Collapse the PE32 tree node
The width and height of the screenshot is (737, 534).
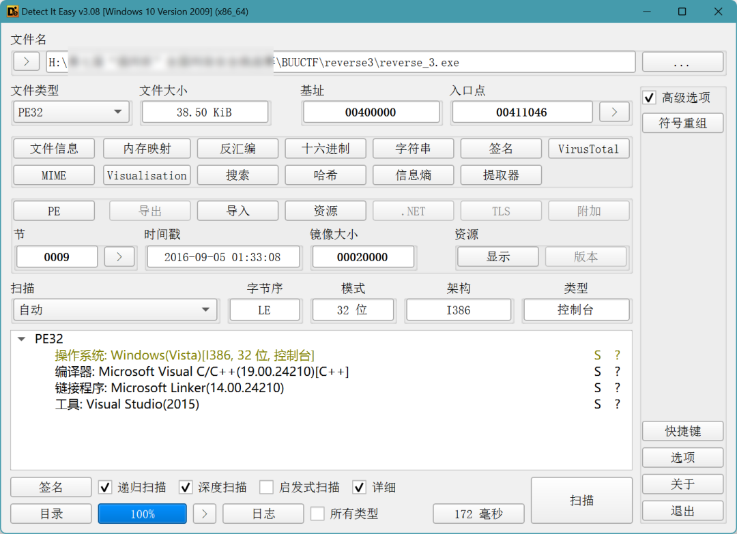pyautogui.click(x=21, y=339)
